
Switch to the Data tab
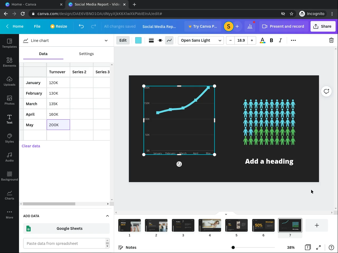click(43, 54)
